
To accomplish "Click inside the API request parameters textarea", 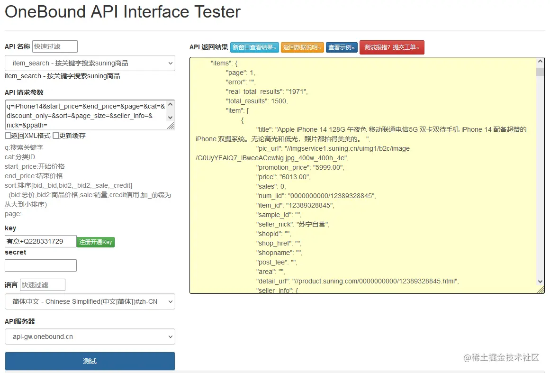I will [85, 115].
